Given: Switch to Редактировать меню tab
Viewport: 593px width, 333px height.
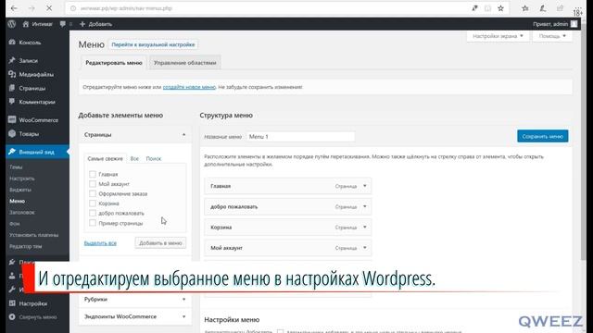Looking at the screenshot, I should pyautogui.click(x=113, y=63).
